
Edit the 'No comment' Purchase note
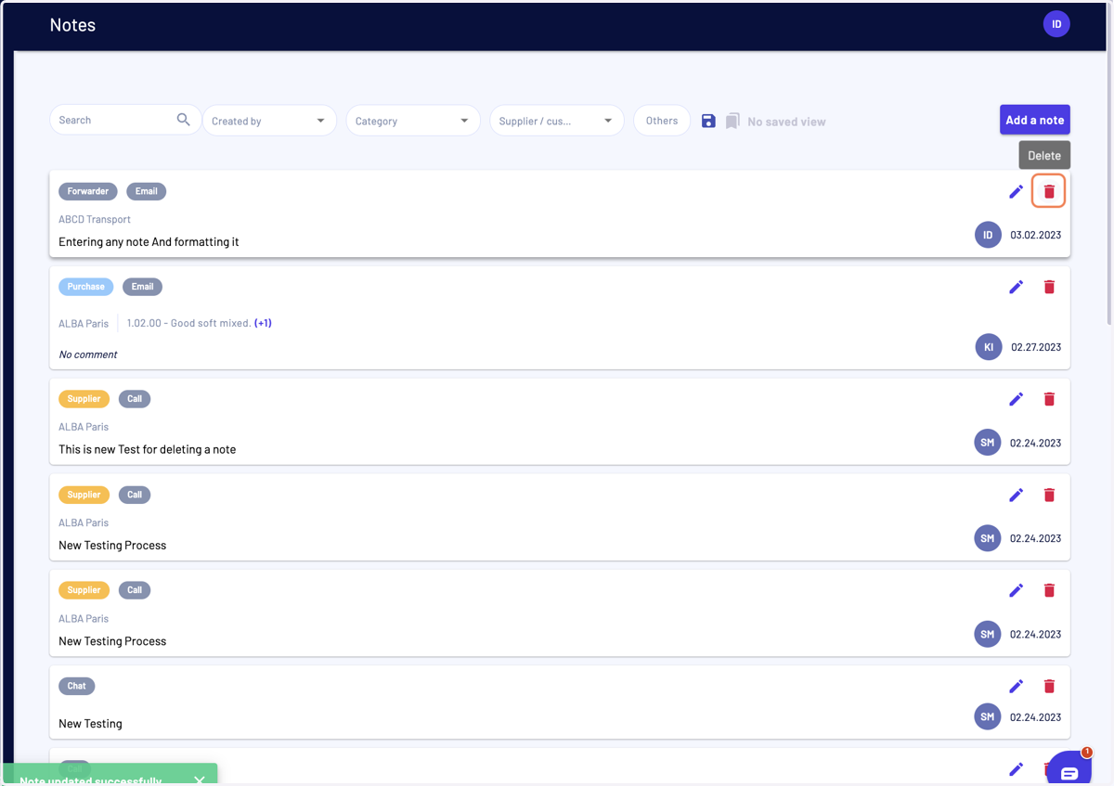[1017, 287]
